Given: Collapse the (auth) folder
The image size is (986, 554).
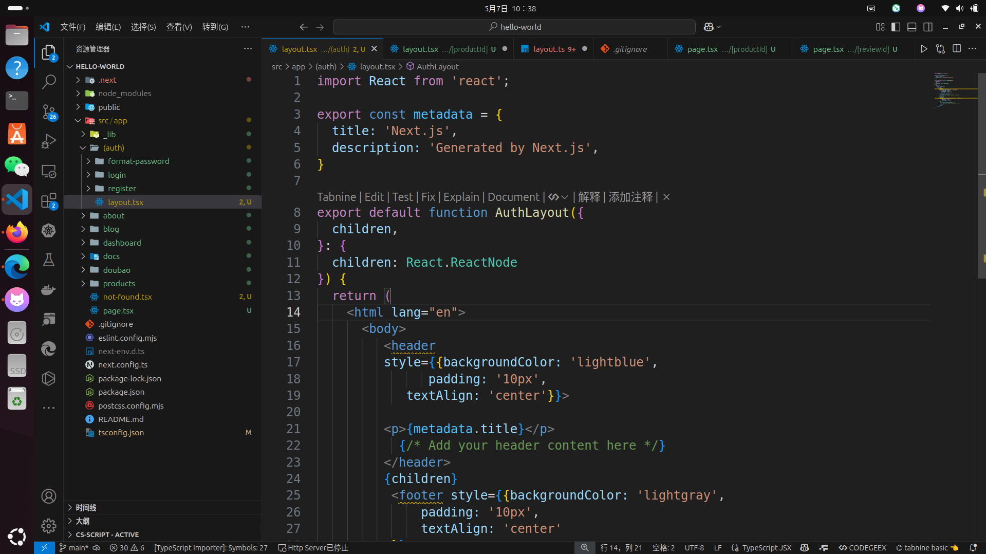Looking at the screenshot, I should click(x=114, y=147).
